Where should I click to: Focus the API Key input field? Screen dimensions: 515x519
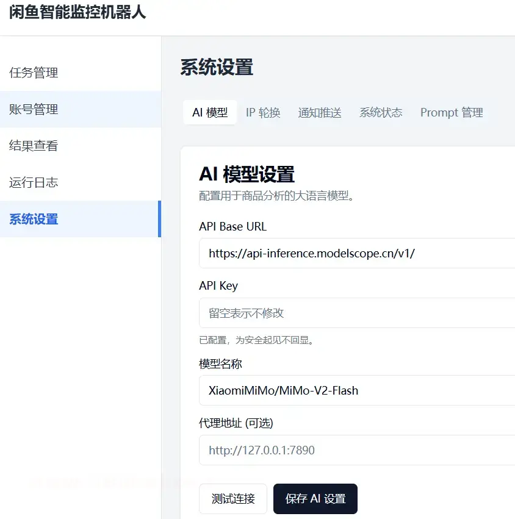[x=357, y=313]
